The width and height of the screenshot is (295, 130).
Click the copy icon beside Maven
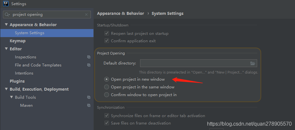[89, 105]
